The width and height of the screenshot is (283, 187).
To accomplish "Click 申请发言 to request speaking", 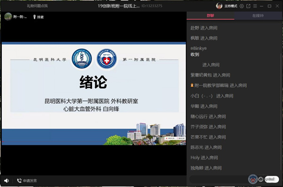I will (27, 180).
